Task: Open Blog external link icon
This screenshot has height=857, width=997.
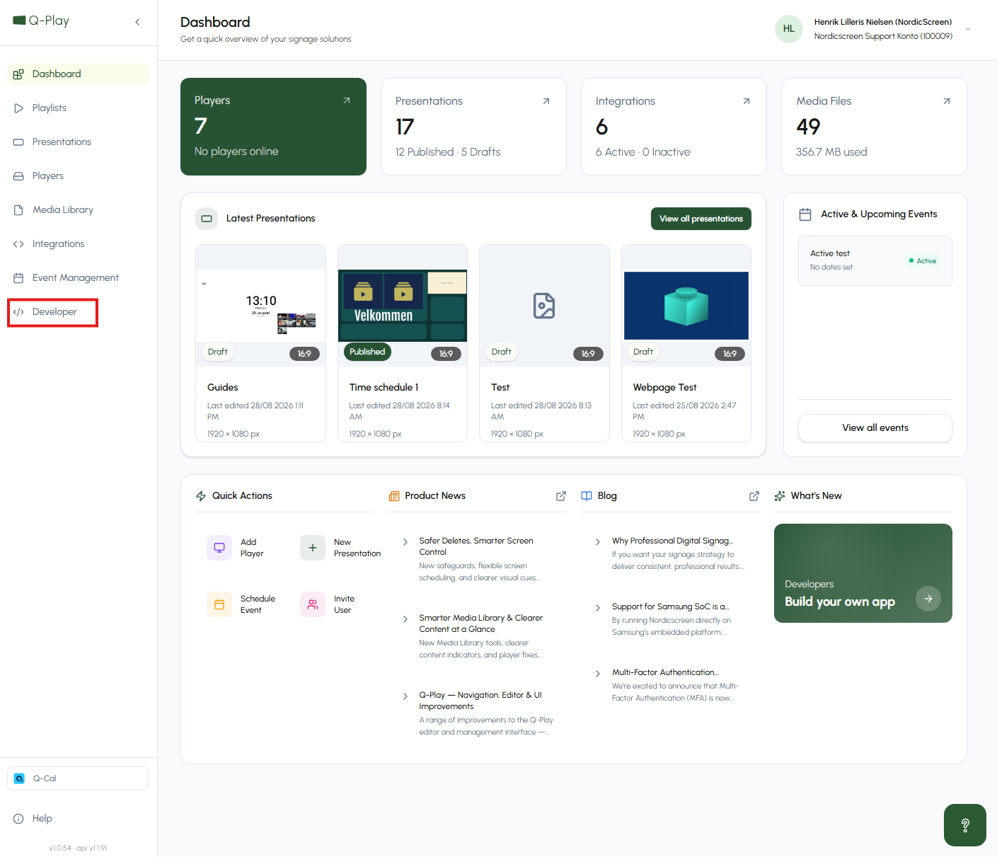Action: click(x=754, y=496)
